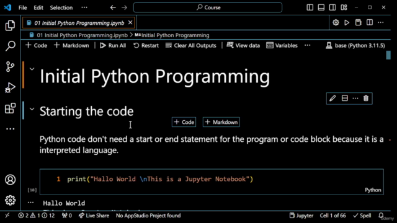The image size is (397, 223).
Task: Open the cell output options ellipsis
Action: tap(30, 203)
